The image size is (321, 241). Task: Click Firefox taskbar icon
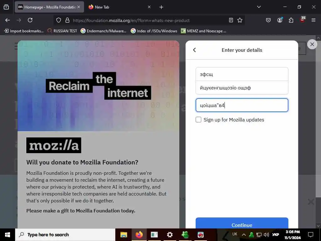click(x=139, y=235)
